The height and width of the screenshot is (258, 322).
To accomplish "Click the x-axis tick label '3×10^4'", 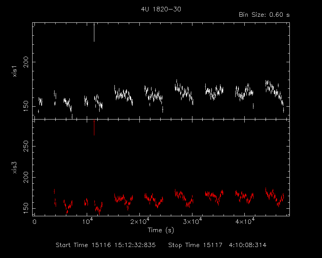I will pyautogui.click(x=192, y=221).
